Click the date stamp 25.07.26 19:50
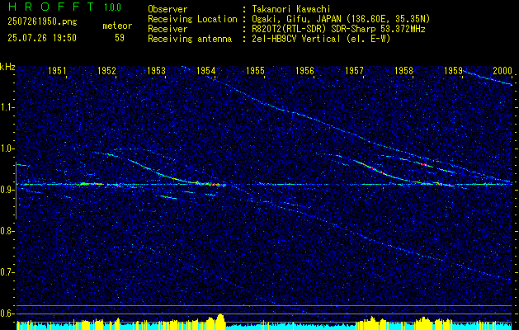Image resolution: width=519 pixels, height=330 pixels. [x=42, y=38]
